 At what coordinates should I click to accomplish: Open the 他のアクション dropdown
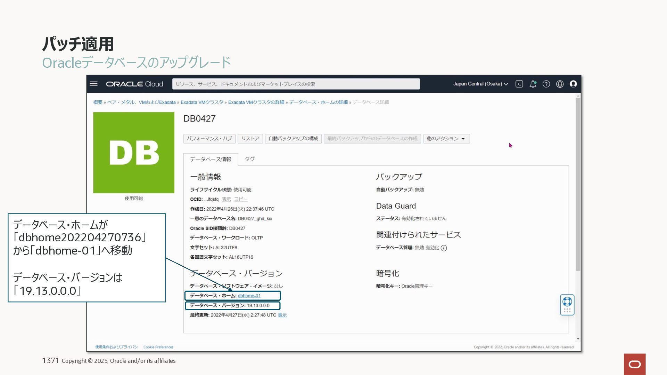click(446, 139)
